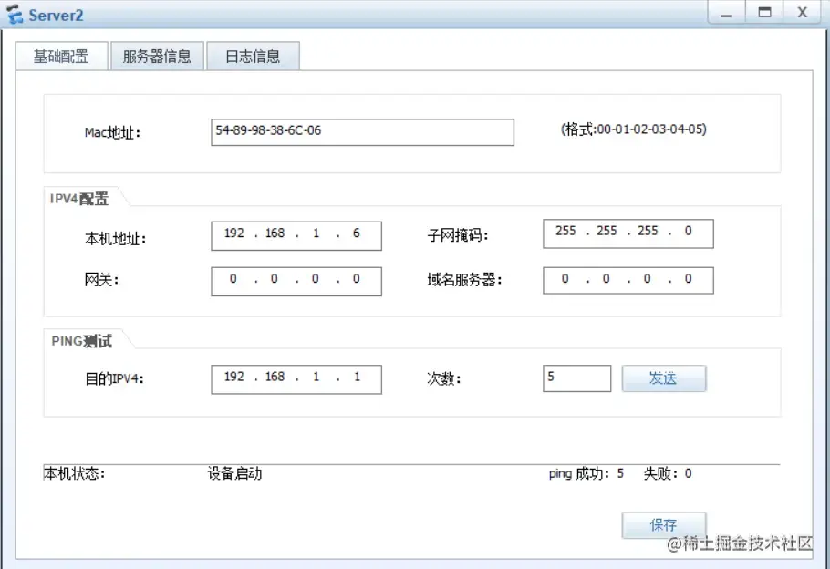Click the 设备启动 status text
The image size is (830, 569).
pos(234,473)
